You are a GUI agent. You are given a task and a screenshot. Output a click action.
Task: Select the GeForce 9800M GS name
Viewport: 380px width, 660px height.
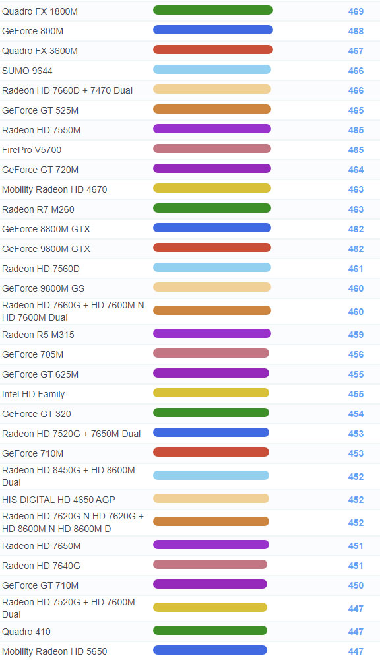coord(44,288)
